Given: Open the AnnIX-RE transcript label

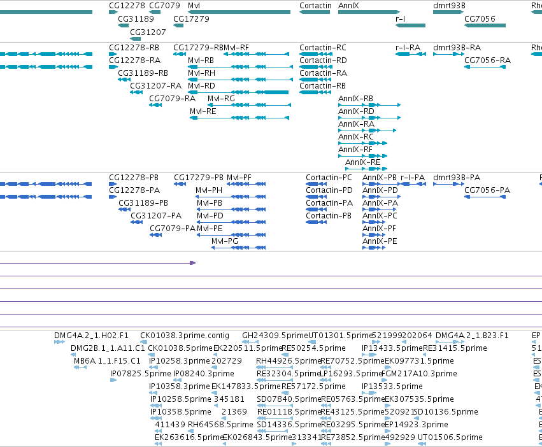Looking at the screenshot, I should tap(362, 162).
